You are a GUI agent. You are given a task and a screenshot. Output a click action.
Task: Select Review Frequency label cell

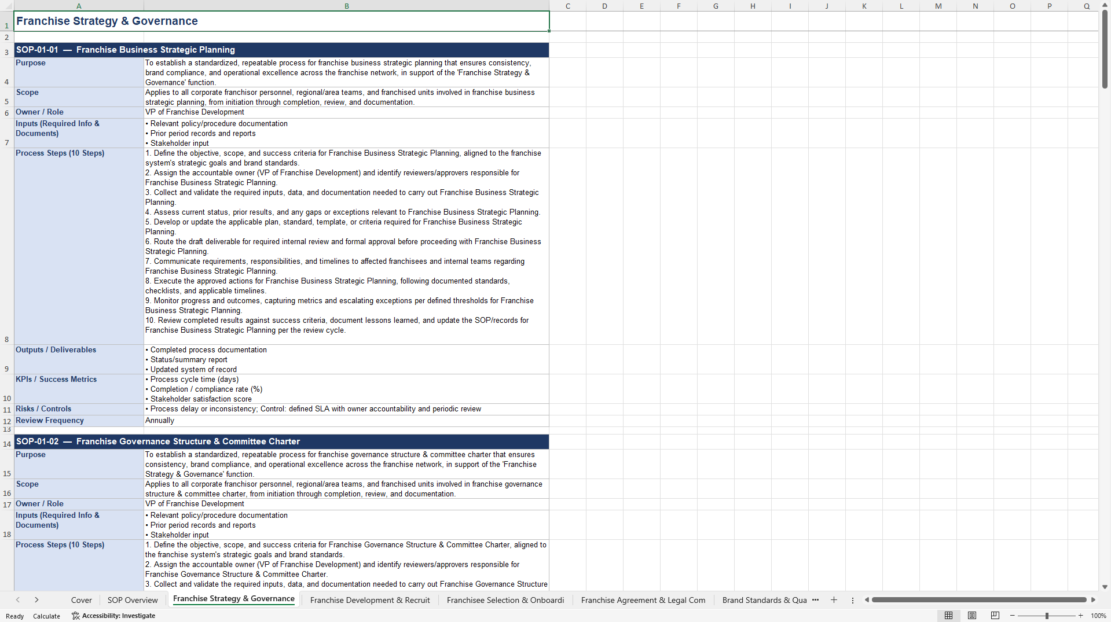[79, 421]
